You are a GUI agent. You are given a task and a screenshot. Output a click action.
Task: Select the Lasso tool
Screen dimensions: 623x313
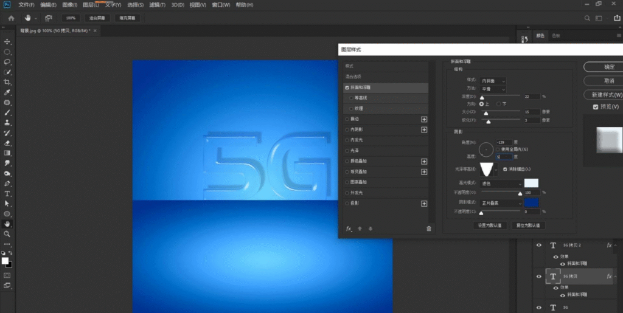(x=7, y=62)
